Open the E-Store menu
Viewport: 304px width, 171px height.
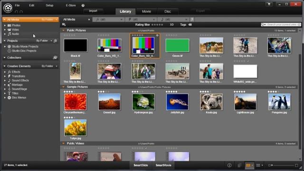click(x=71, y=5)
